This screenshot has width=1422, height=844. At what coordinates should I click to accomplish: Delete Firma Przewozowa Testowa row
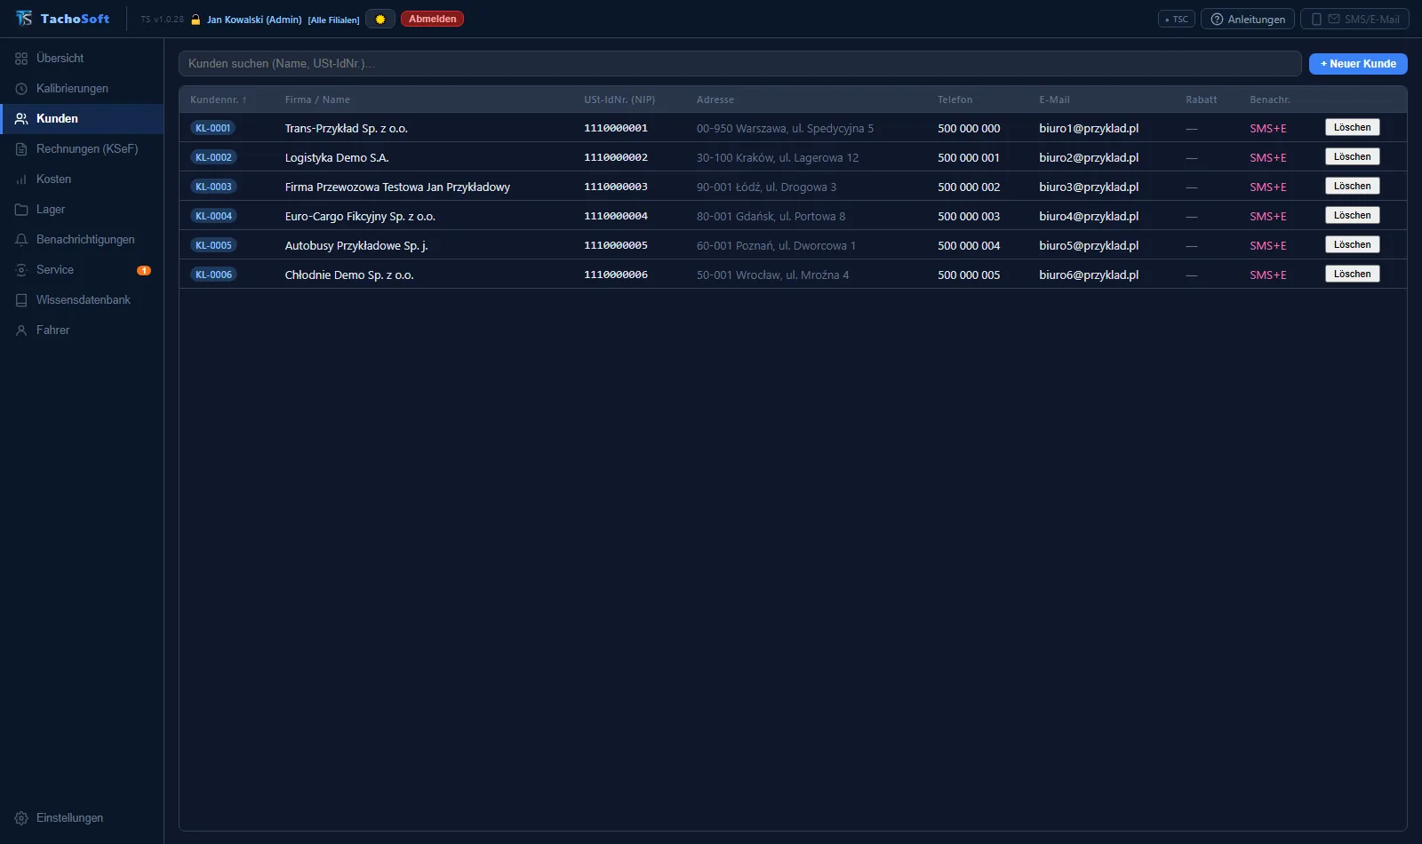1352,187
